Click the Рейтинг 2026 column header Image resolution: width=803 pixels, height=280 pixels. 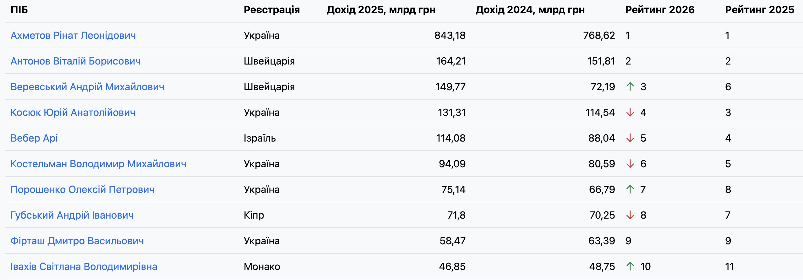(660, 10)
